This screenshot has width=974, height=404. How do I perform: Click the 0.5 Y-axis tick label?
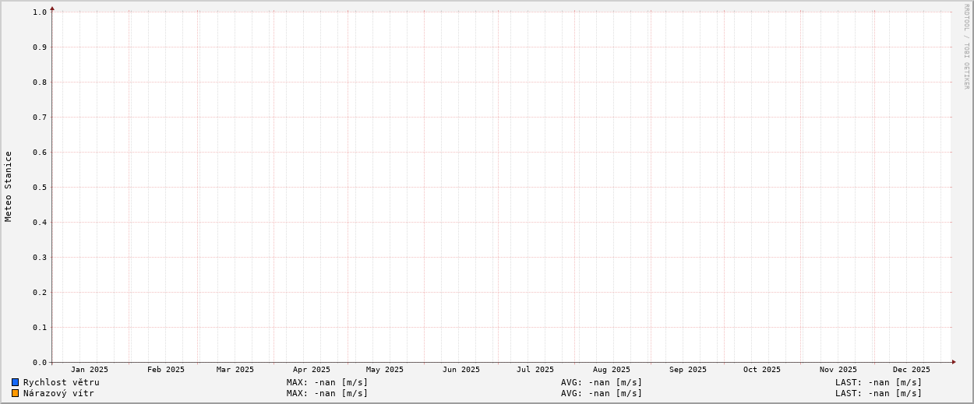[40, 187]
